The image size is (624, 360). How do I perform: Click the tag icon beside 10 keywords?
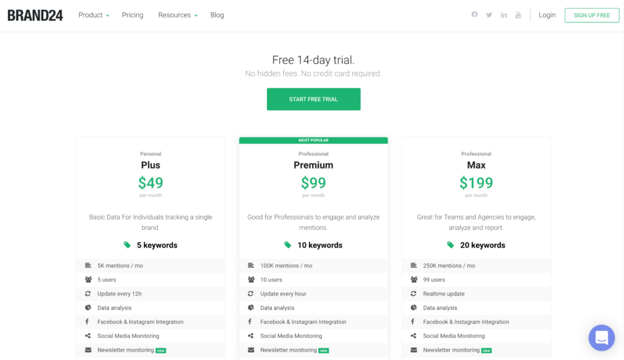coord(288,245)
